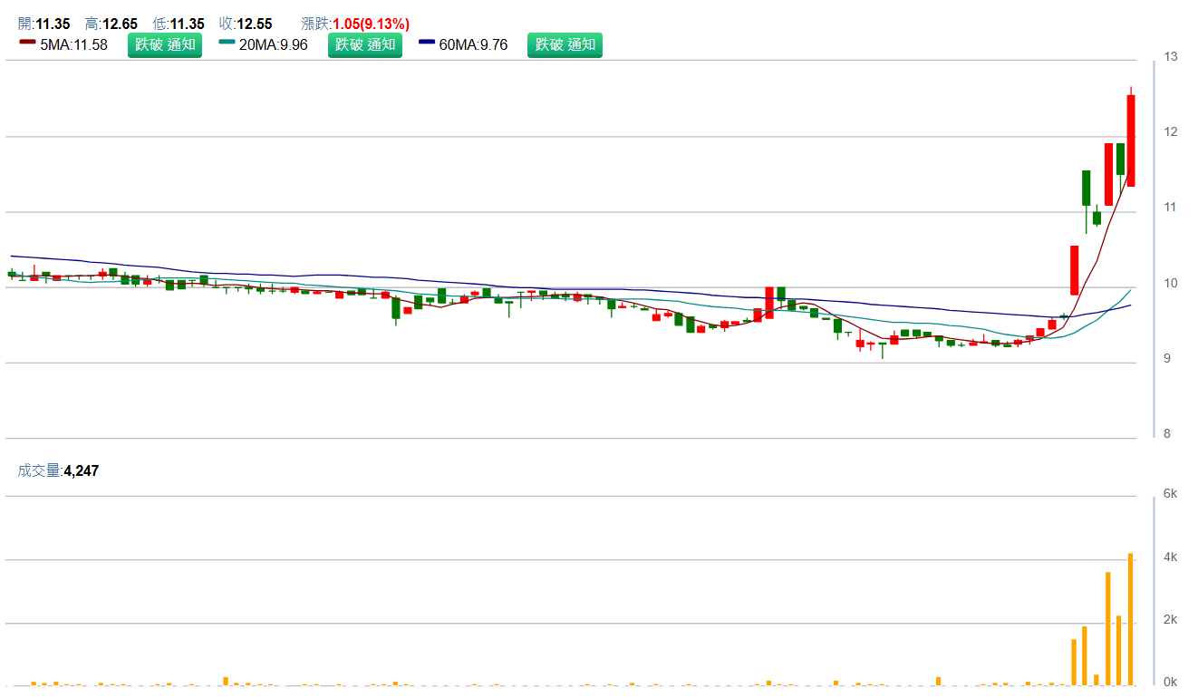Click the 0k volume axis label
Screen dimensions: 1198x698
1171,683
